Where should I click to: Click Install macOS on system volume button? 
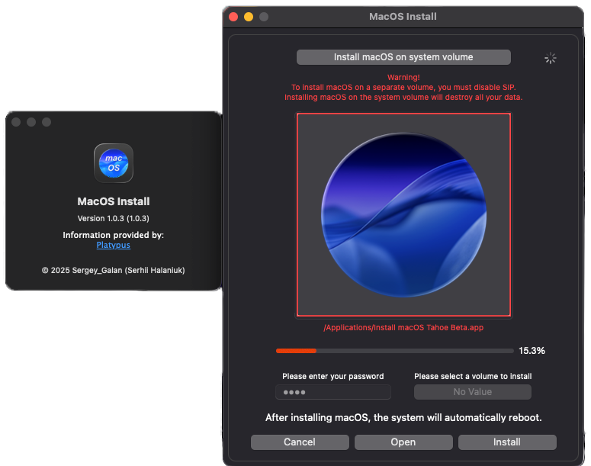click(x=403, y=57)
